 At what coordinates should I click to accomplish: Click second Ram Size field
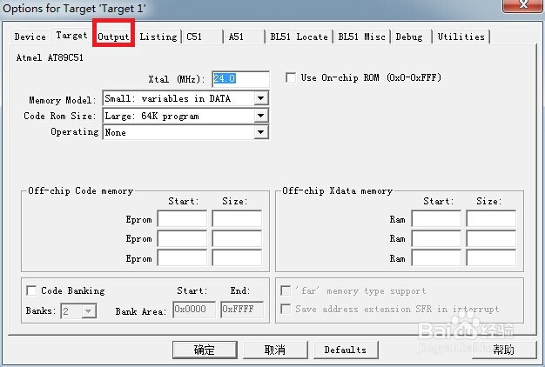(491, 239)
